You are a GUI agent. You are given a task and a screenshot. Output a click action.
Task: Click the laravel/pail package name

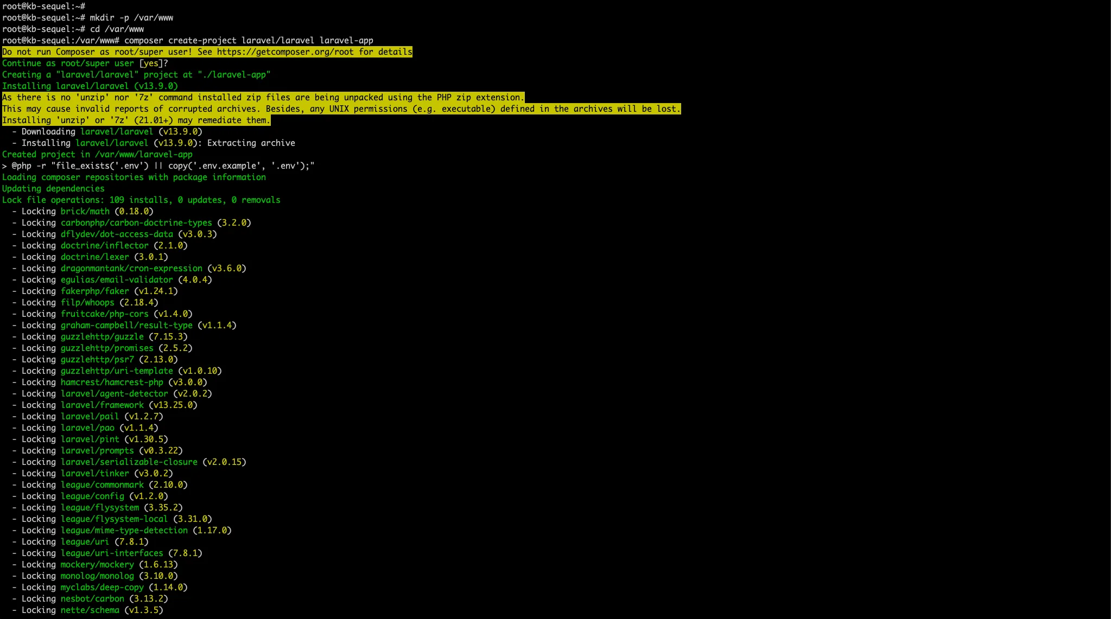pos(90,417)
